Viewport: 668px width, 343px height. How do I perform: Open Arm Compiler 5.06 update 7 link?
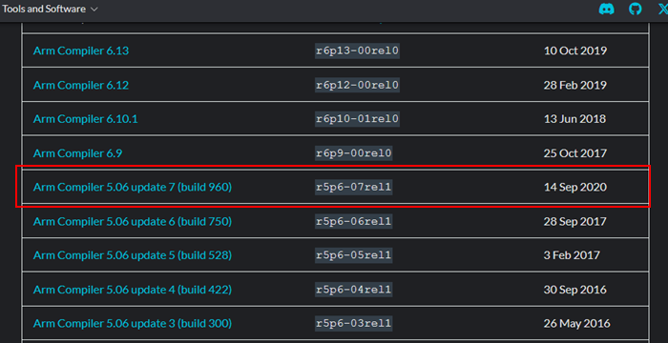click(133, 187)
